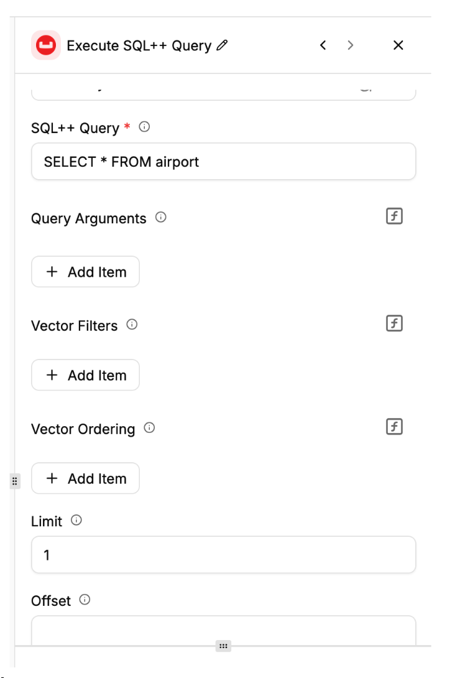Show info tooltip for Vector Filters
This screenshot has height=678, width=465.
[132, 325]
